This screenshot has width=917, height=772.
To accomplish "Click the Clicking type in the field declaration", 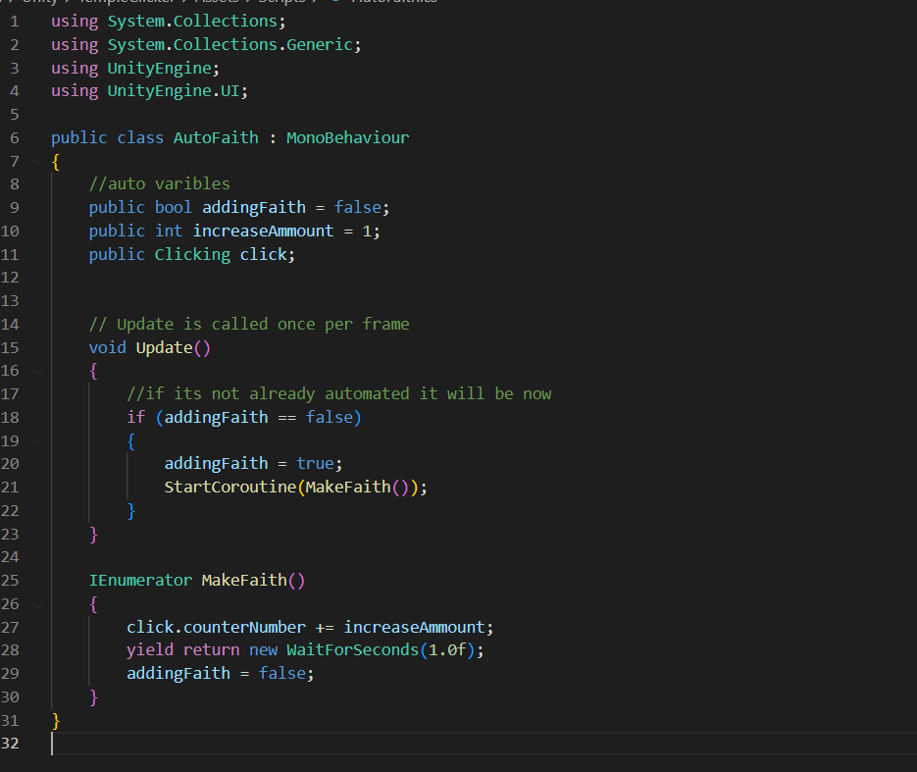I will click(x=192, y=254).
